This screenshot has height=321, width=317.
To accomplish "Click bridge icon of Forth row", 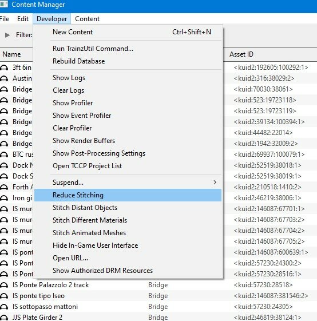I will click(3, 187).
